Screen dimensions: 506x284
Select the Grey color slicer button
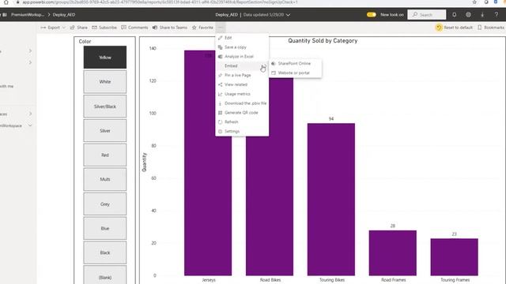click(x=105, y=204)
